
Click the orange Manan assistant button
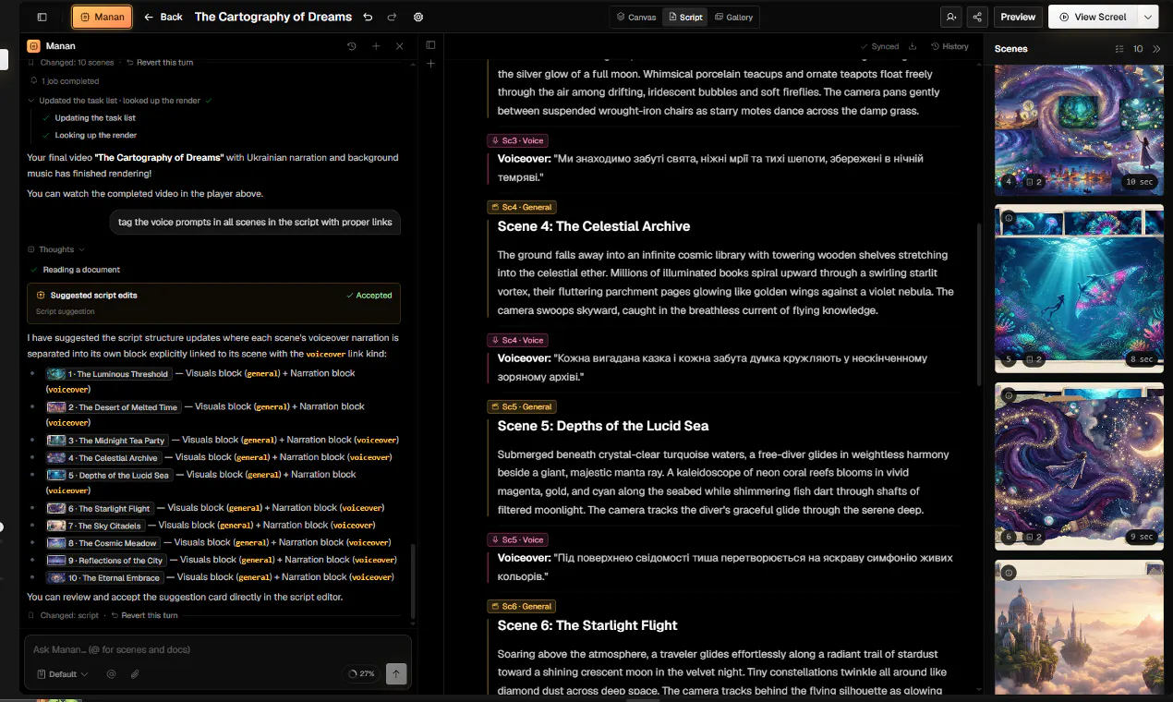pos(102,17)
